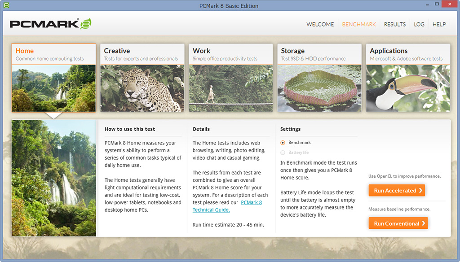
Task: Choose the Applications benchmark card title
Action: (x=389, y=51)
